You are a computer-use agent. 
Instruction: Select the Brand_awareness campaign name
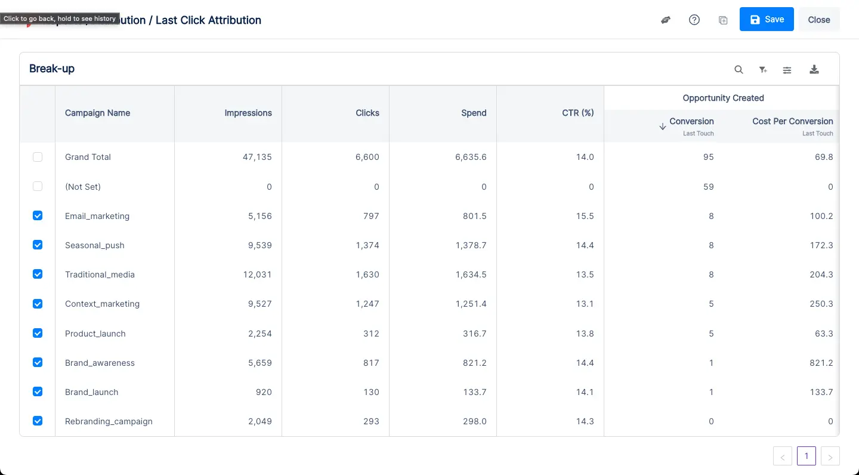(x=100, y=363)
